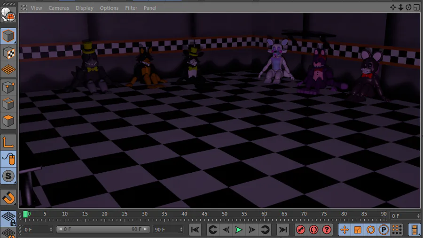Toggle the Autokeying button
Screen dimensions: 423x238
coord(313,230)
